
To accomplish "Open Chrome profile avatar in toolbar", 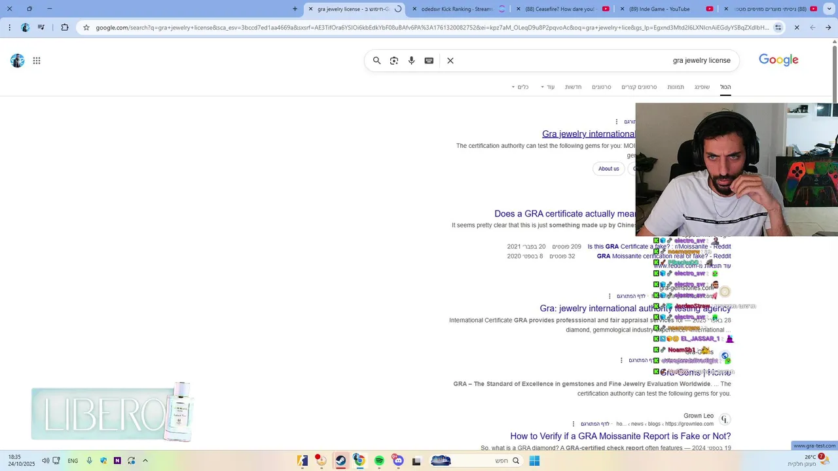I will [x=25, y=27].
